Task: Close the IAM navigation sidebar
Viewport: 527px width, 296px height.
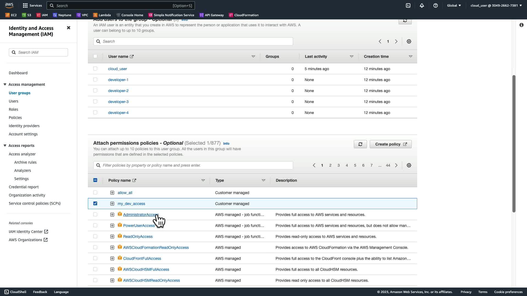Action: point(69,28)
